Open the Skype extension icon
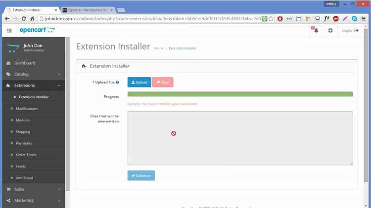Image resolution: width=371 pixels, height=208 pixels. pyautogui.click(x=354, y=18)
